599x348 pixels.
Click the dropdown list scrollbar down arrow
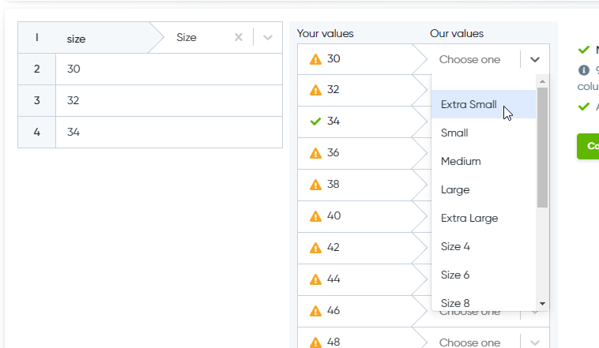tap(542, 304)
